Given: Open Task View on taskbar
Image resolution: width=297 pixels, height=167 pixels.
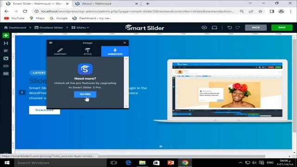Looking at the screenshot, I should point(114,163).
